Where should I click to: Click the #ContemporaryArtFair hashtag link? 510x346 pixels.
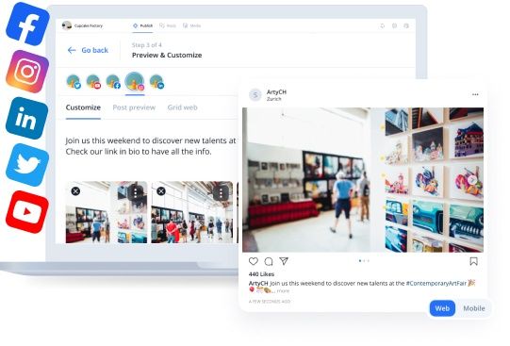[436, 283]
